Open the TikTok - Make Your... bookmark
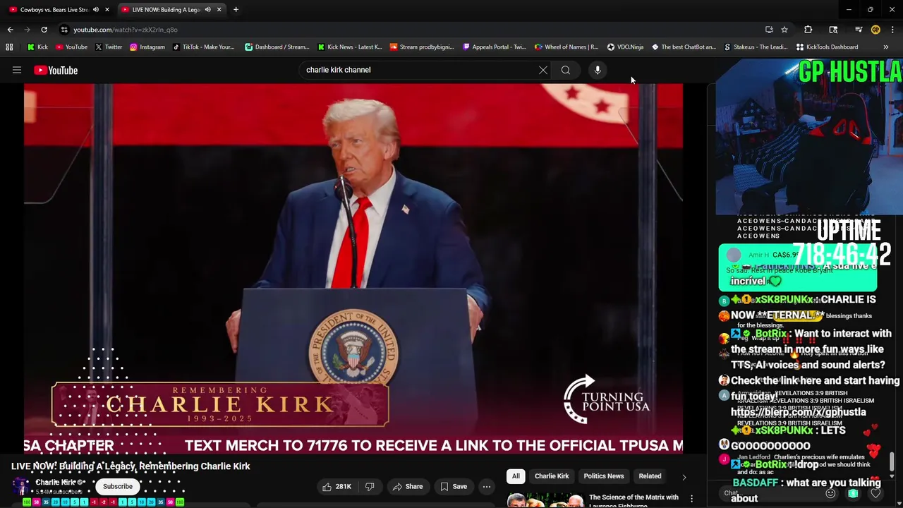This screenshot has width=903, height=508. (203, 47)
